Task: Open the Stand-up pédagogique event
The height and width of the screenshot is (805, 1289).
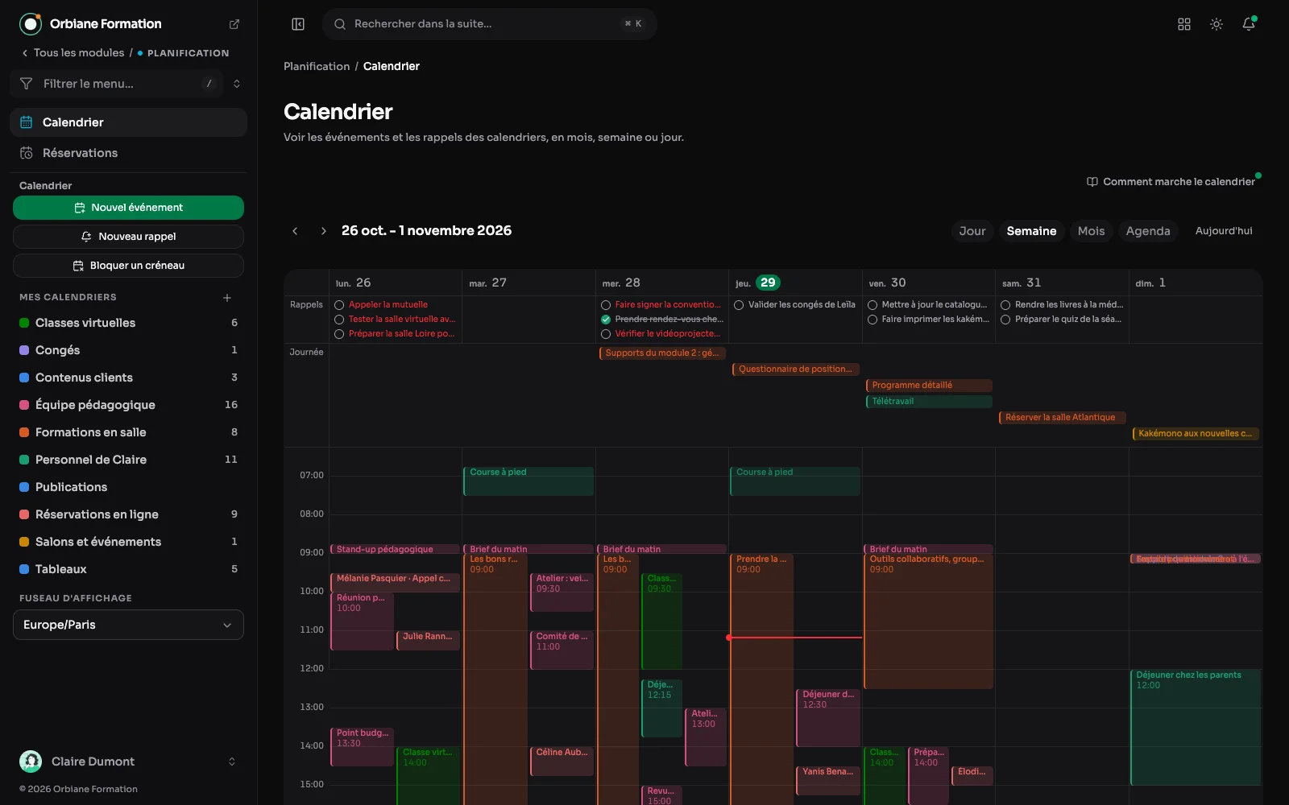Action: pos(395,549)
